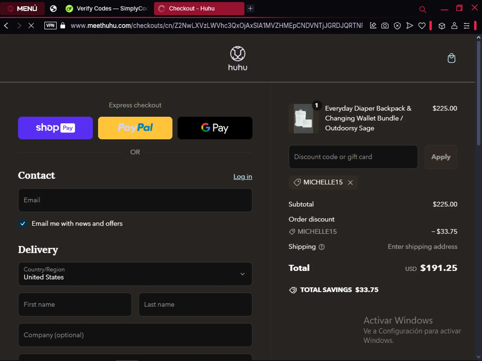Screen dimensions: 482x361
Task: Click 'Enter shipping address' text
Action: tap(423, 247)
